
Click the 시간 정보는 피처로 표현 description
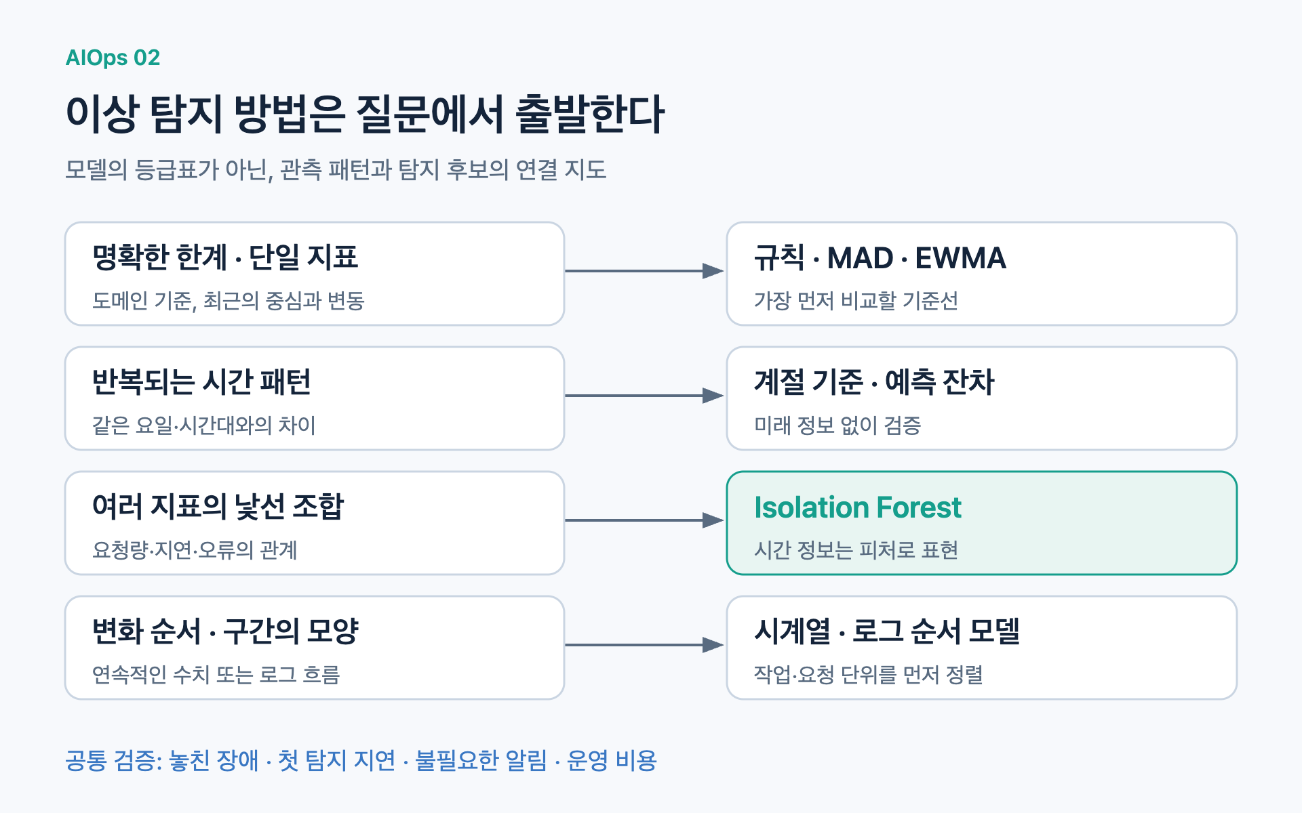click(x=856, y=549)
